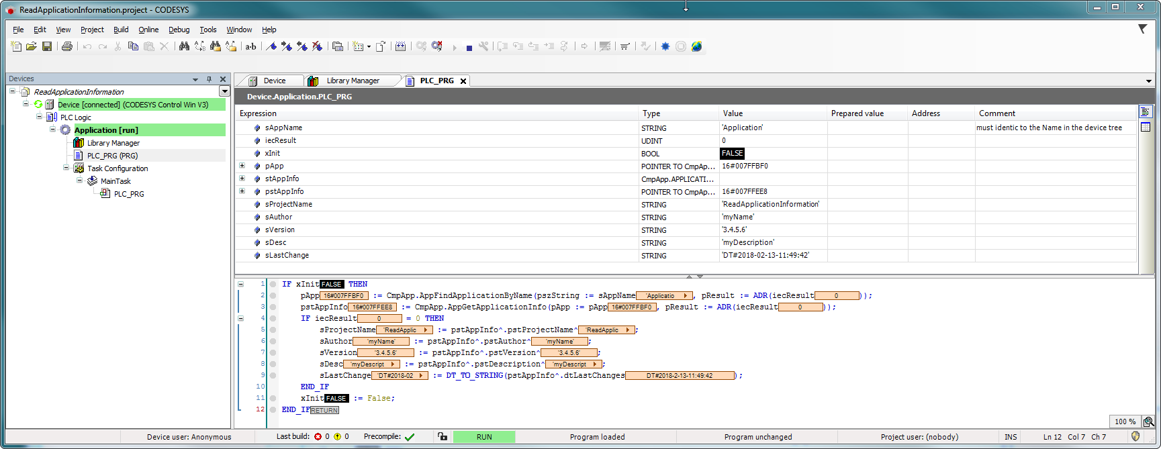1161x449 pixels.
Task: Click the Open project folder icon
Action: click(32, 46)
